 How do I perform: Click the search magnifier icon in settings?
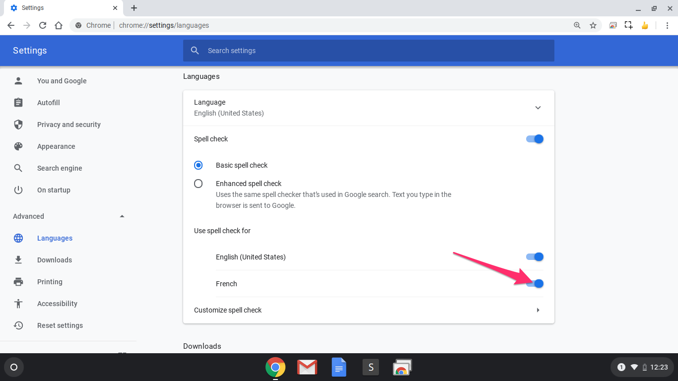coord(195,51)
